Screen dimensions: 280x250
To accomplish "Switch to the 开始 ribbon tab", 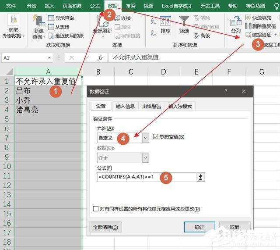I will pyautogui.click(x=31, y=6).
